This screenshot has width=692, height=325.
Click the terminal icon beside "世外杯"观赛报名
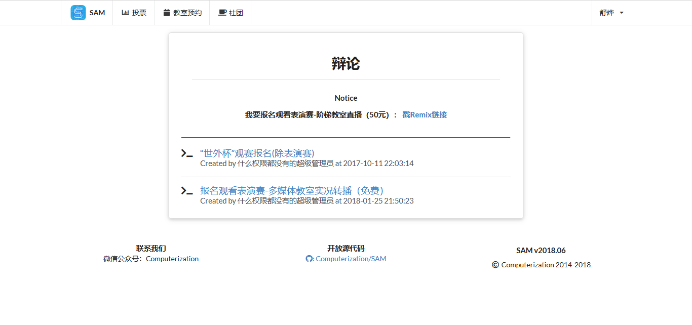click(187, 153)
